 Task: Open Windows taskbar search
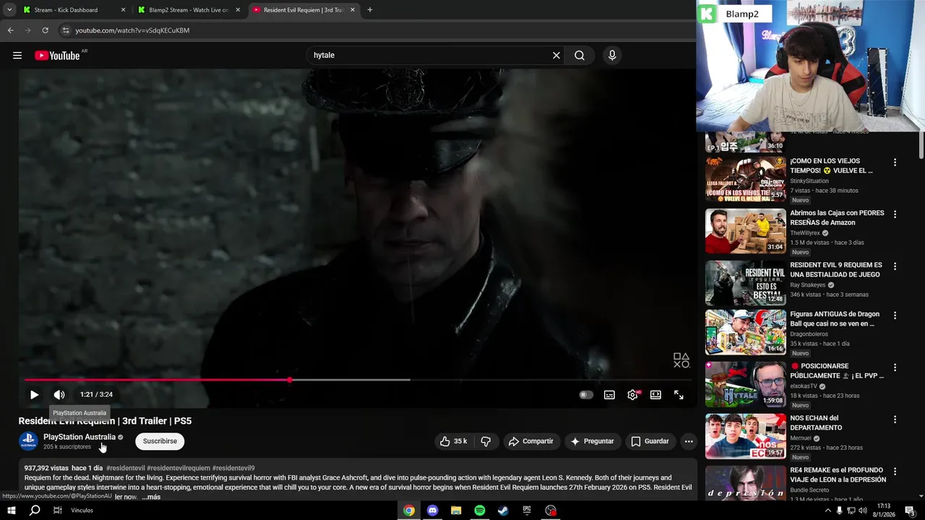pos(35,511)
